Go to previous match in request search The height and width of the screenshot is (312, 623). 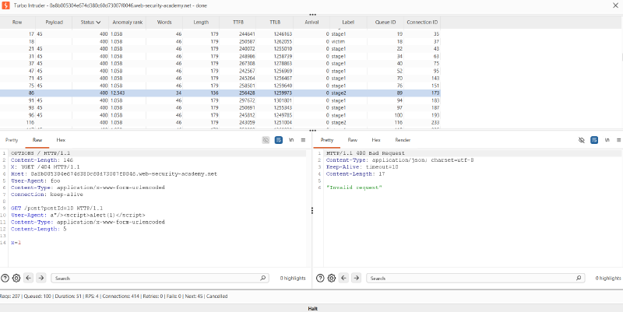[x=29, y=279]
